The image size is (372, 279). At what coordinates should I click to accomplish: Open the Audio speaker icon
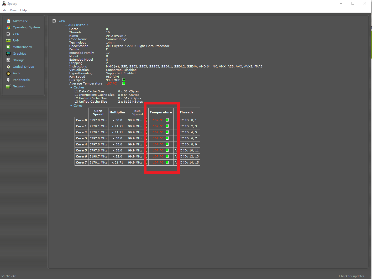pos(9,73)
